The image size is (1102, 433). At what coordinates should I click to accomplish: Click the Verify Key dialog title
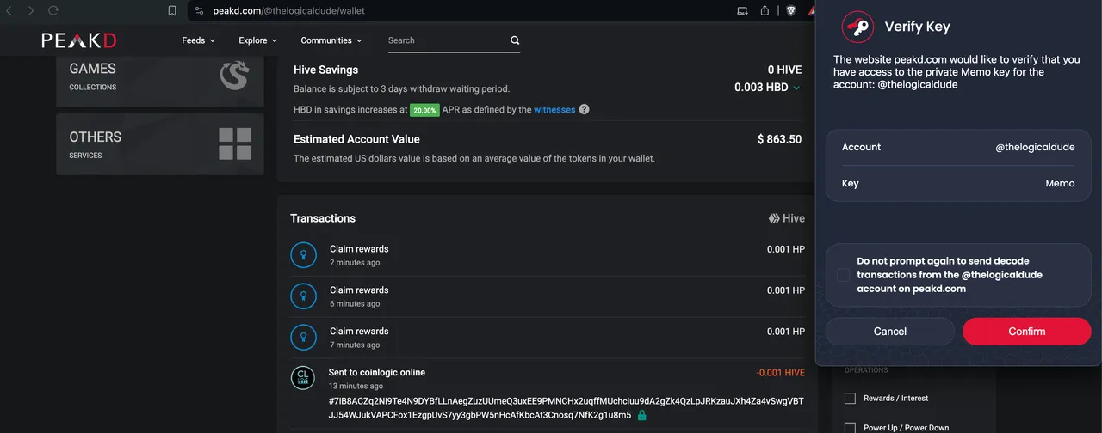coord(917,27)
